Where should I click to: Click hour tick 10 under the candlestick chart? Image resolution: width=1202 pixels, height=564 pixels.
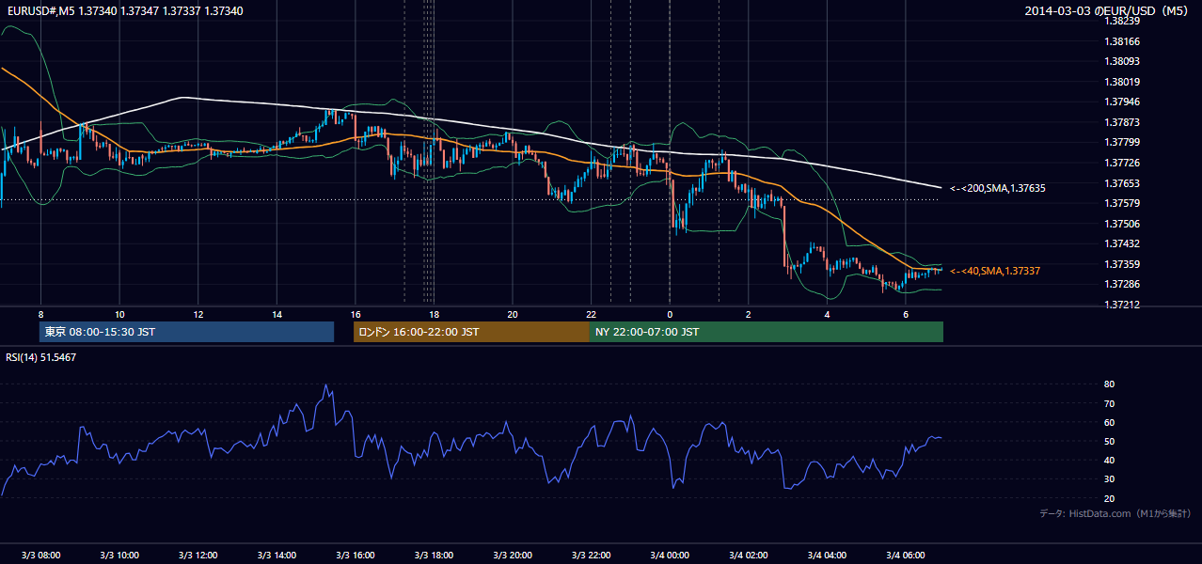point(119,314)
